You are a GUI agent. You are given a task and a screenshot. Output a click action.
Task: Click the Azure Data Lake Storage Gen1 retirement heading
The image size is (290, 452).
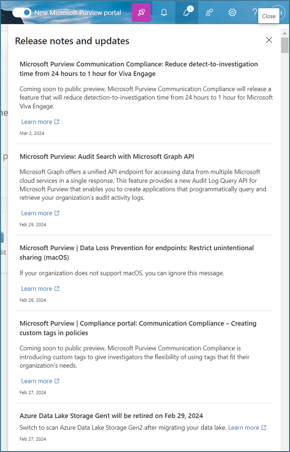click(111, 416)
